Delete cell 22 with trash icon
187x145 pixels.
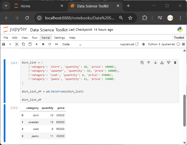tap(175, 63)
